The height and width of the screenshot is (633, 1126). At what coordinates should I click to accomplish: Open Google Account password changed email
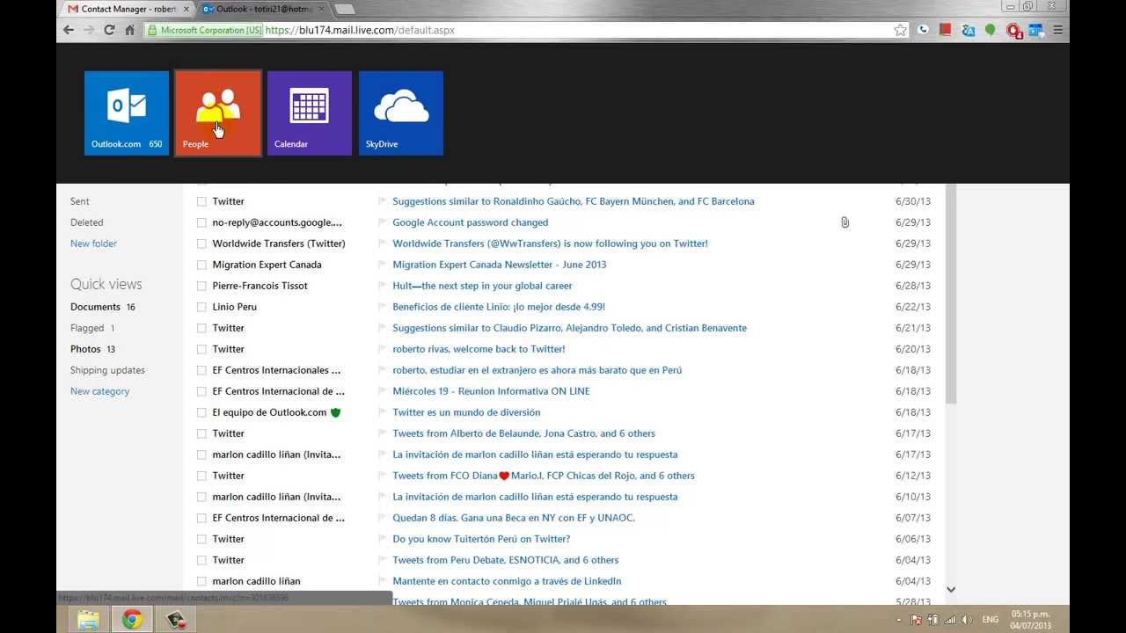(x=471, y=222)
